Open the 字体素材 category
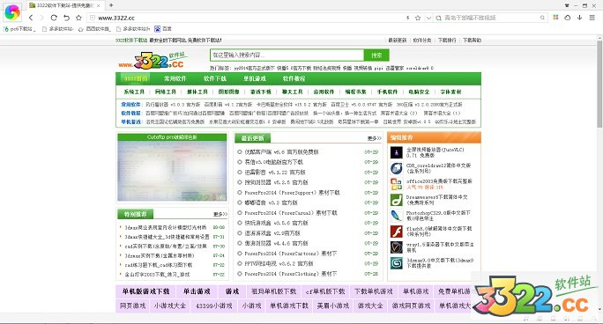 coord(450,92)
